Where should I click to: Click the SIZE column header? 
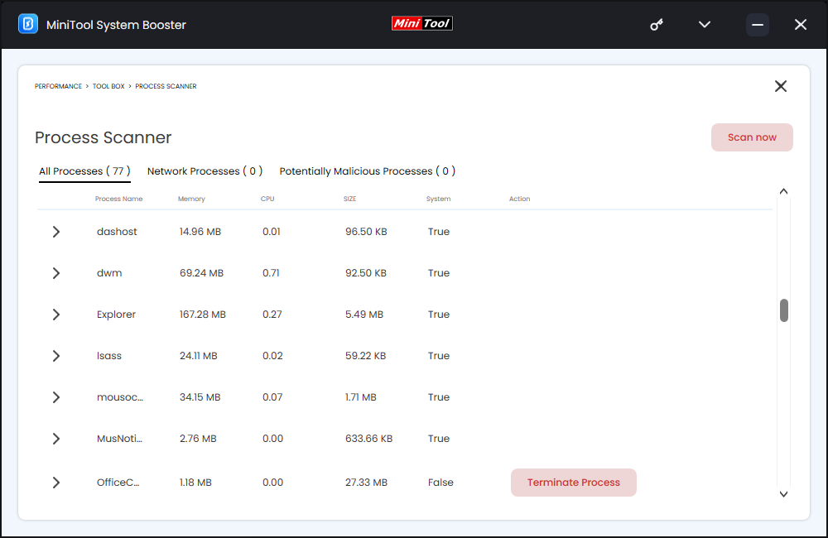[x=349, y=199]
